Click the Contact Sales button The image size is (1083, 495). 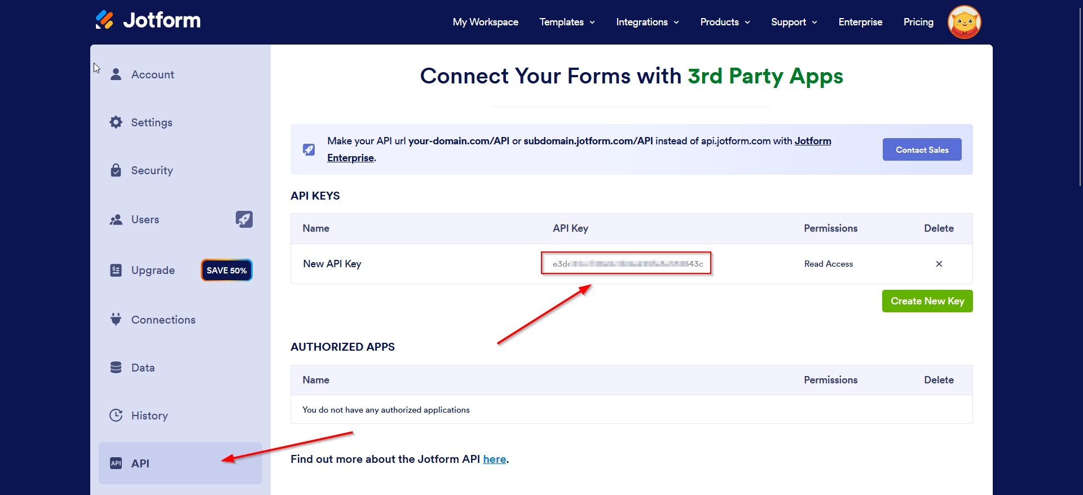(922, 149)
